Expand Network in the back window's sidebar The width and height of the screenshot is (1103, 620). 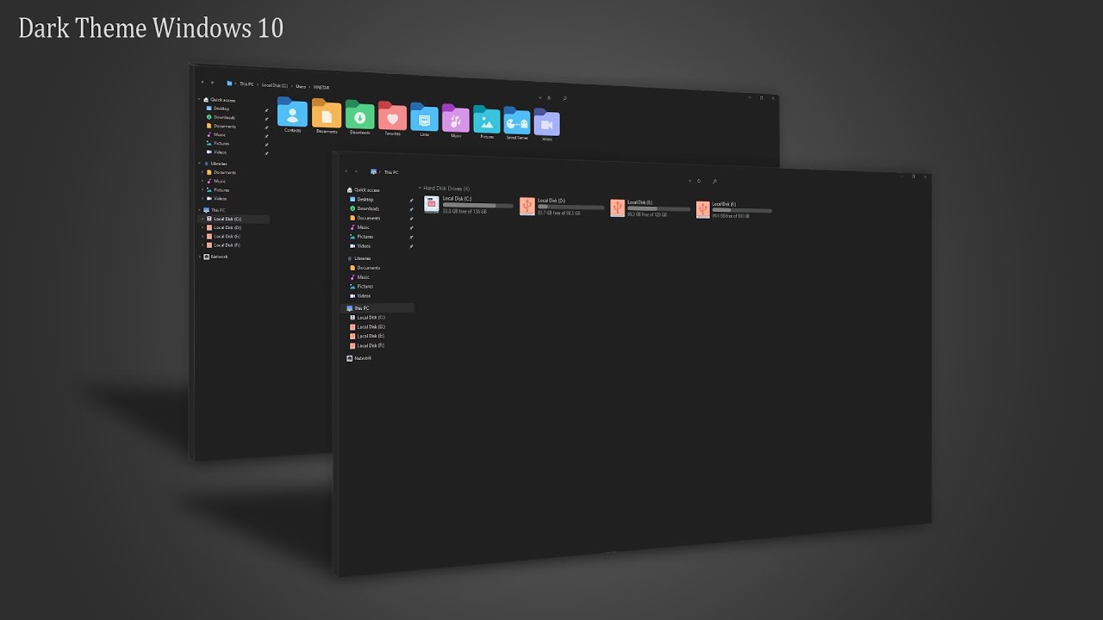[201, 257]
